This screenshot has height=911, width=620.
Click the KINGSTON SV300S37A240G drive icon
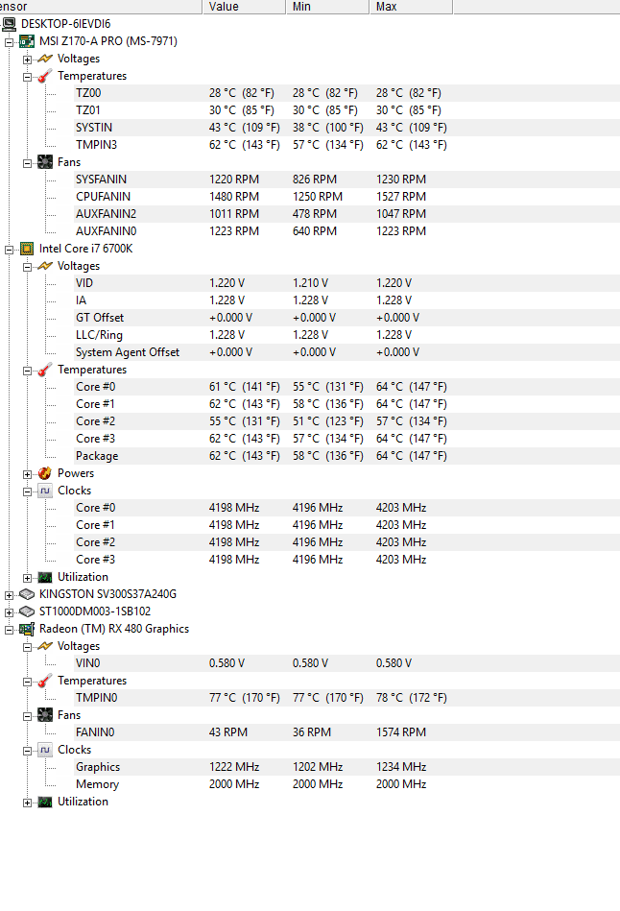(27, 594)
